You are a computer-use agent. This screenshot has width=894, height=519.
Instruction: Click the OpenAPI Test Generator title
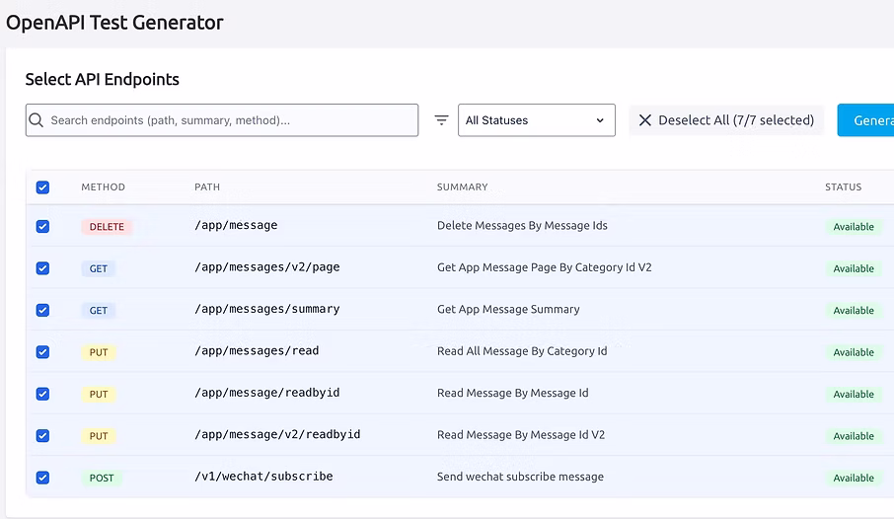[114, 23]
